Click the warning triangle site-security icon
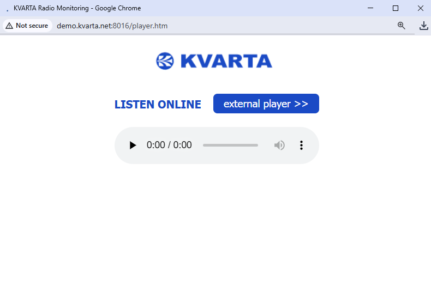Screen dimensions: 431x297 click(x=9, y=26)
